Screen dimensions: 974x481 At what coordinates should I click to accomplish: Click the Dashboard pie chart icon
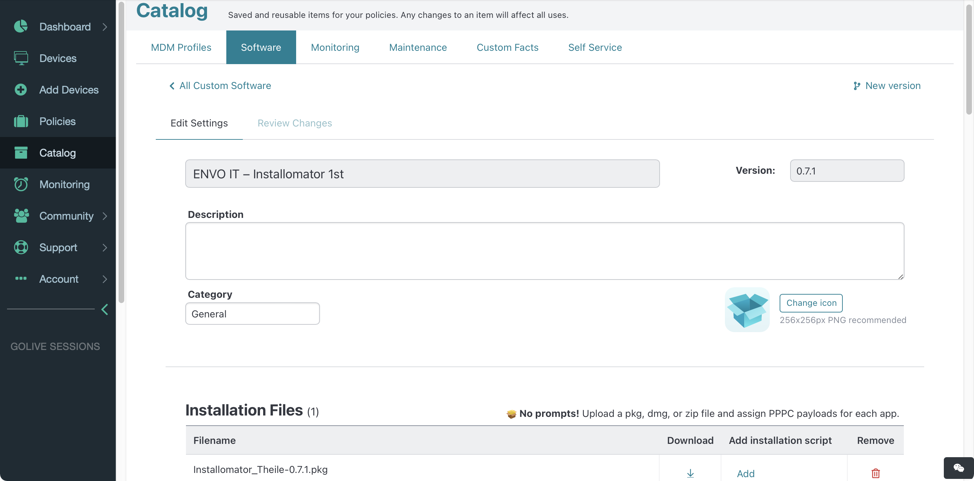pyautogui.click(x=21, y=26)
